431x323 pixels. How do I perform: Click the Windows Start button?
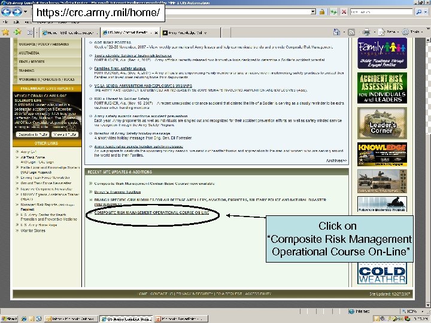point(10,319)
